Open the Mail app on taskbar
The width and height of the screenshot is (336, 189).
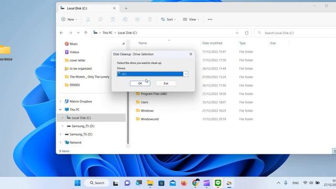point(173,183)
